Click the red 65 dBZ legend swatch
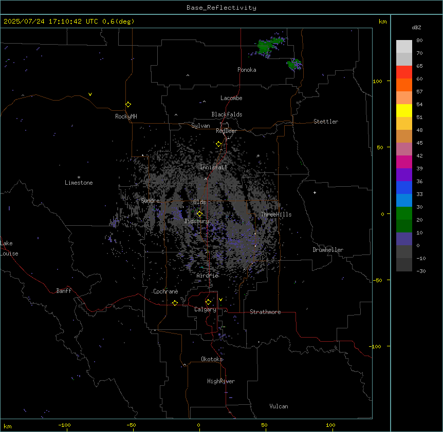Viewport: 443px width, 432px height. (404, 72)
